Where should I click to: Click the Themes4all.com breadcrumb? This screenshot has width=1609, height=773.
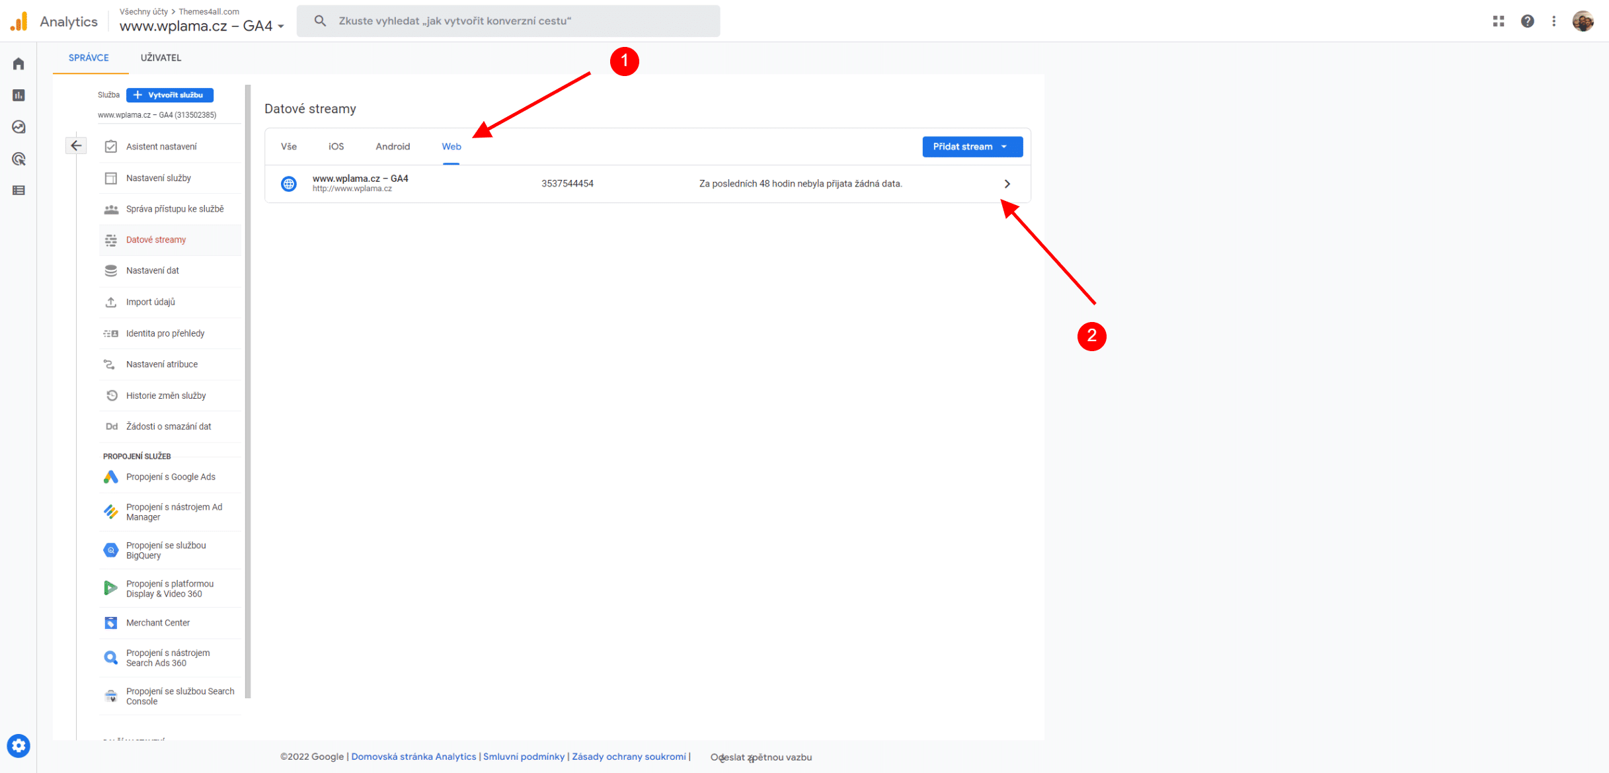tap(209, 11)
